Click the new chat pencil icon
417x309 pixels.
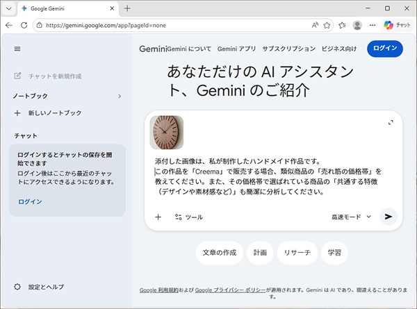coord(17,76)
